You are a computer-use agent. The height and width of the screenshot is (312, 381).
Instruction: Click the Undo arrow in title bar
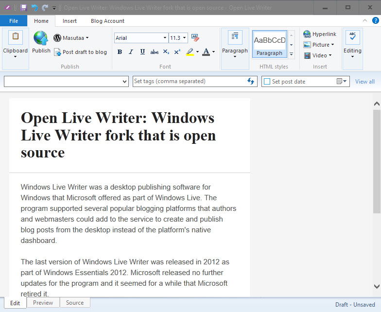coord(35,8)
